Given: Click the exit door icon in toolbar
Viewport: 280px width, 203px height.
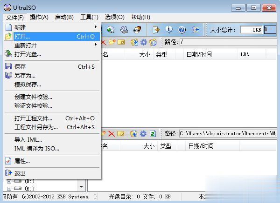Looking at the screenshot, I should pyautogui.click(x=195, y=30).
